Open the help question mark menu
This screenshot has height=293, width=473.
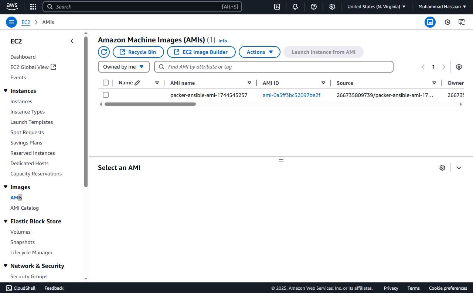pos(314,7)
